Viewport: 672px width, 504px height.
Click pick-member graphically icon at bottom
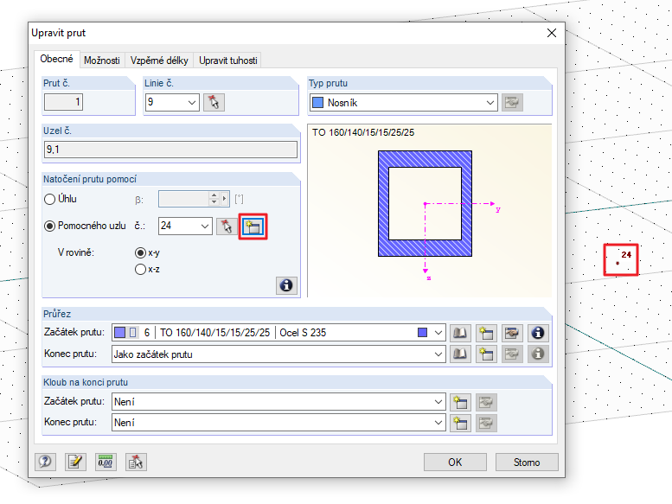point(136,462)
